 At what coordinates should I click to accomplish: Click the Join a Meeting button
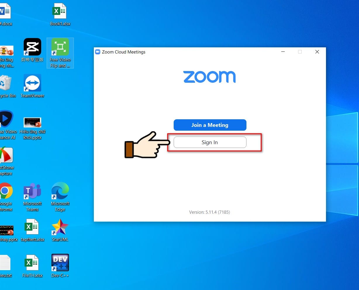[210, 125]
